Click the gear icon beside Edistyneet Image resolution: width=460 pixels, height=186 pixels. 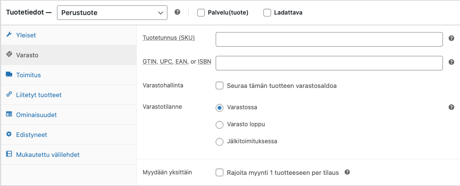click(x=9, y=134)
